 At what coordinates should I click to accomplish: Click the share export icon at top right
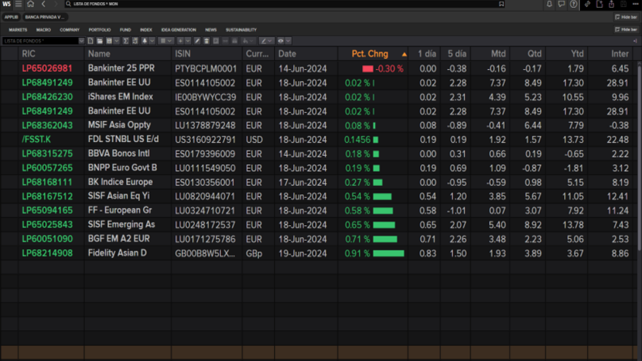[x=611, y=4]
